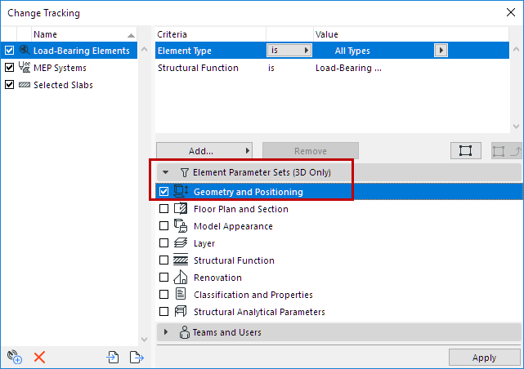The image size is (524, 369).
Task: Click the new change tracking scheme icon
Action: coord(14,357)
